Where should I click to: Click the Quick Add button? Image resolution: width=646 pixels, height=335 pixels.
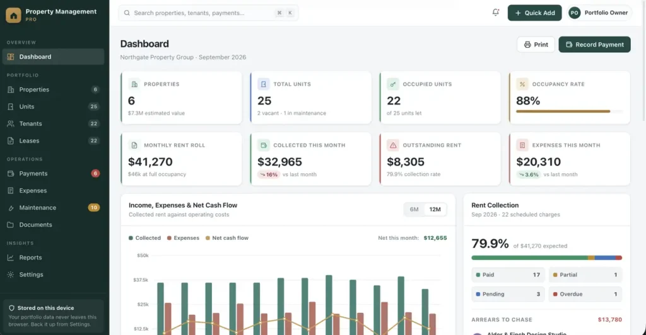coord(534,13)
